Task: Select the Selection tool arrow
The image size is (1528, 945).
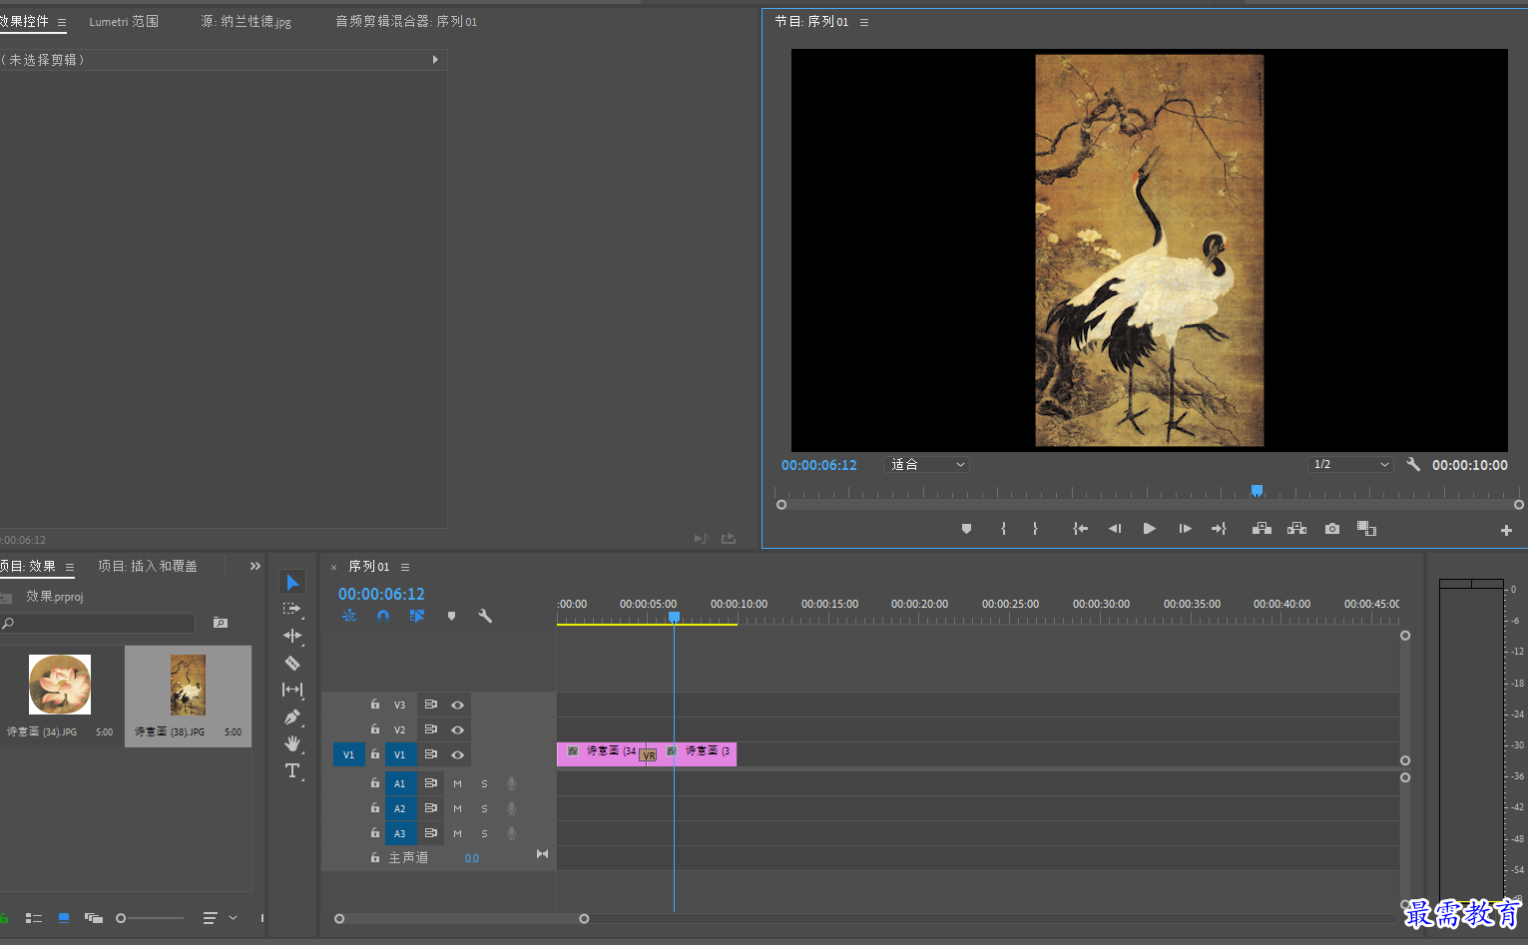Action: coord(292,582)
